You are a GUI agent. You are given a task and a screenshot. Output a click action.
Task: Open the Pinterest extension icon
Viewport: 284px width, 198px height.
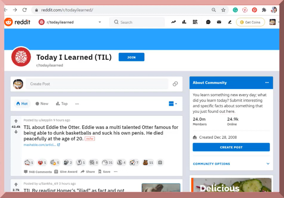coord(254,10)
